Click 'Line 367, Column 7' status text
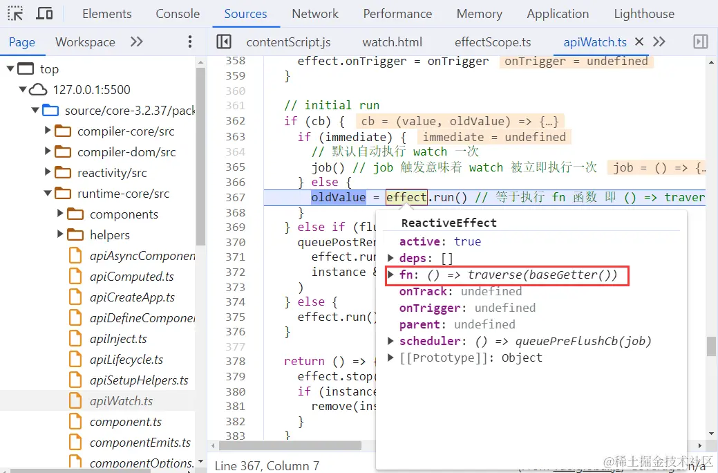 (x=267, y=465)
